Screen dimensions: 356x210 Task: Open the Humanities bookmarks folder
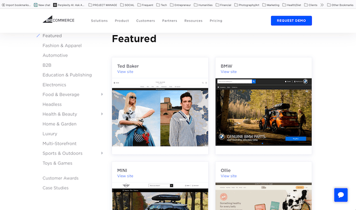tap(203, 5)
